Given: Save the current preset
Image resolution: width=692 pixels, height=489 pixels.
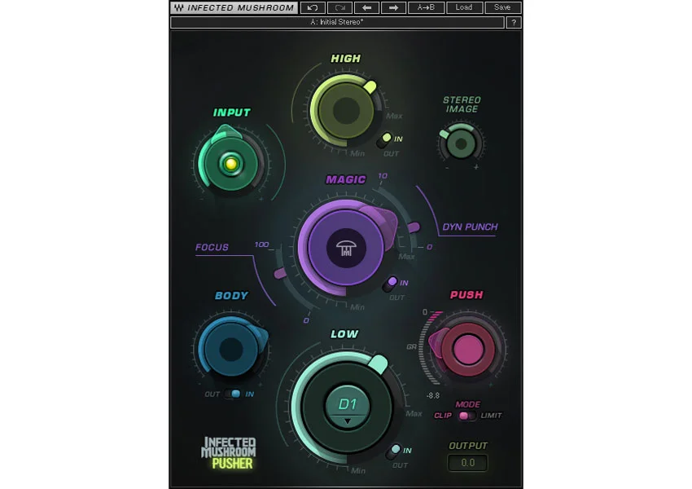Looking at the screenshot, I should (502, 7).
